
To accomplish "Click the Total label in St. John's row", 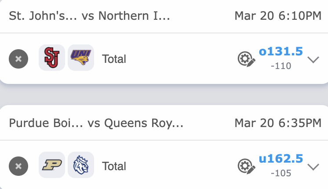I will pyautogui.click(x=114, y=59).
